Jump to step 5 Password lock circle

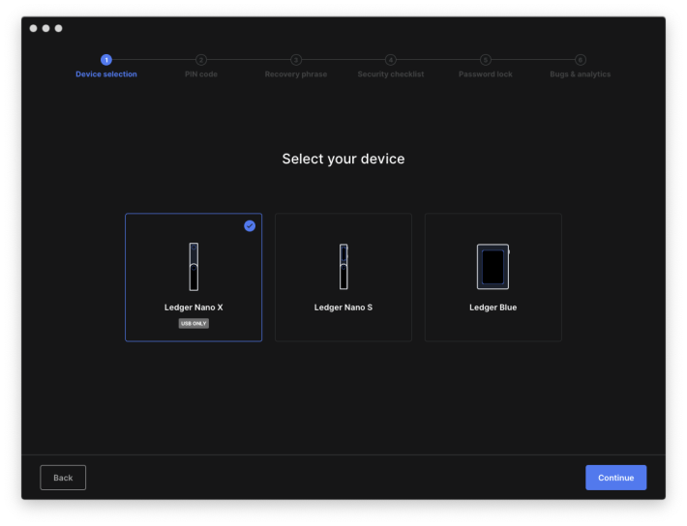486,60
